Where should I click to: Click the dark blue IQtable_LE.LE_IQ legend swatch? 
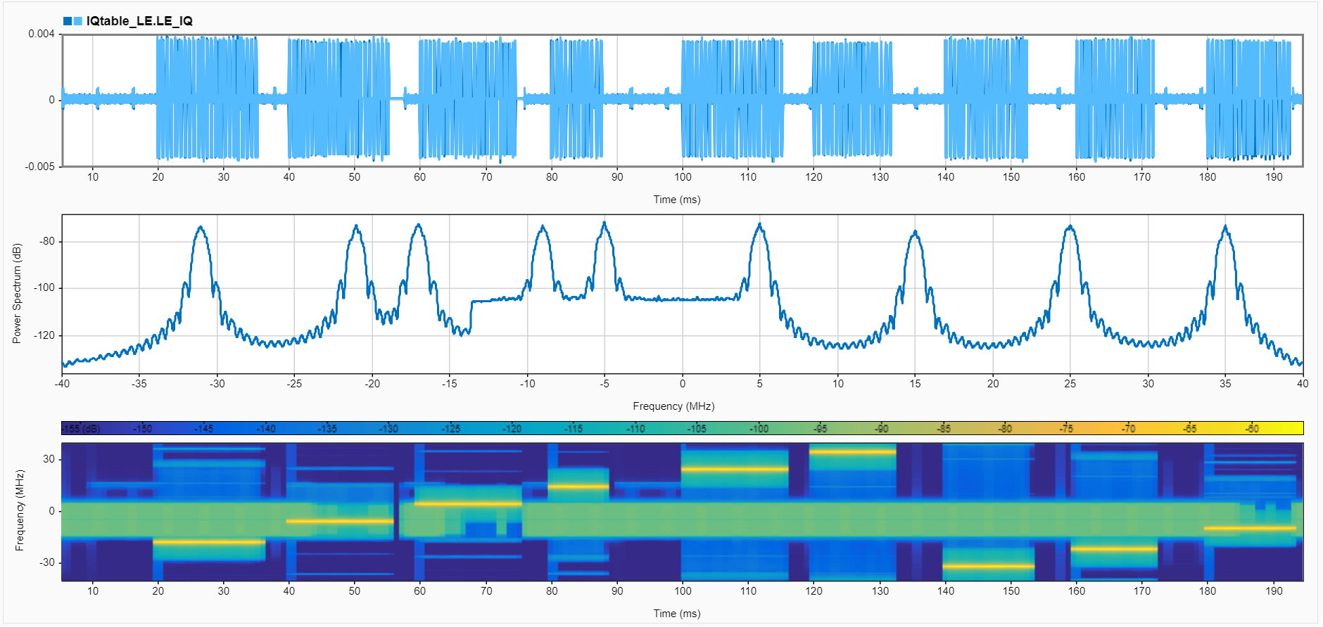pos(68,21)
